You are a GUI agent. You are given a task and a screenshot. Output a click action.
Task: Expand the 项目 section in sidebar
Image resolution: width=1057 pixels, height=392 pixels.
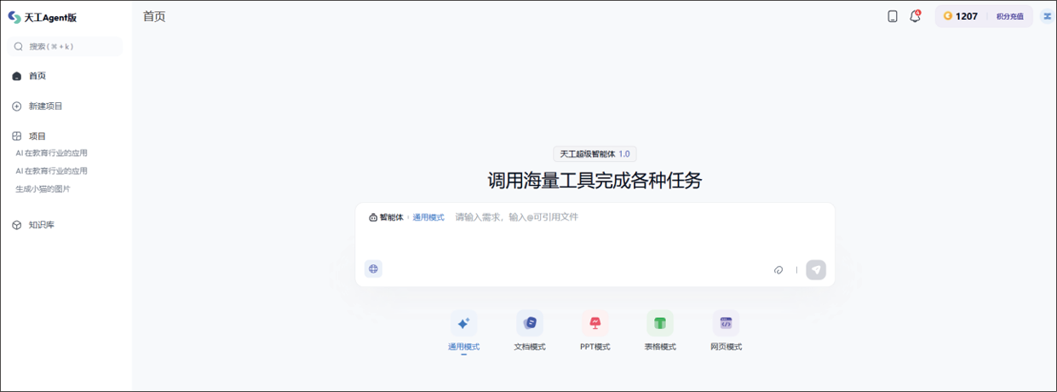[x=37, y=136]
